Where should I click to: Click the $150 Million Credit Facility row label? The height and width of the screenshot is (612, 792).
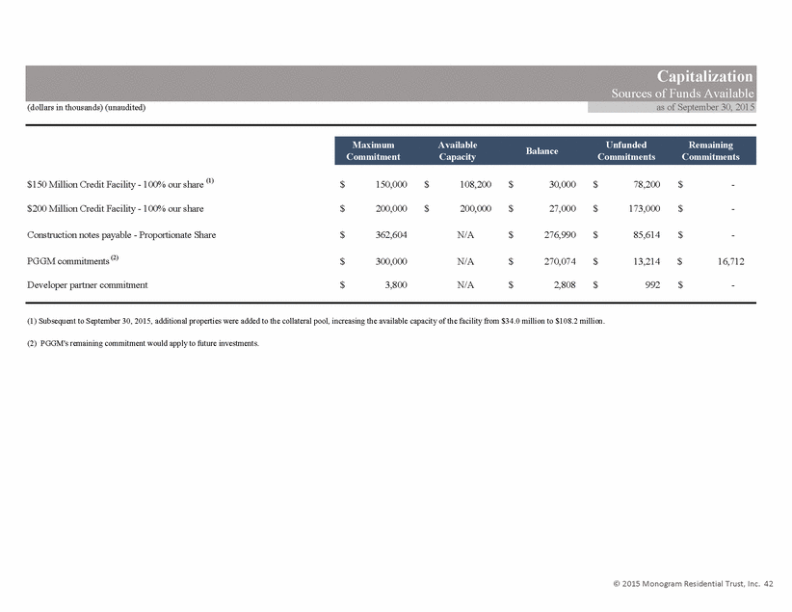[120, 183]
